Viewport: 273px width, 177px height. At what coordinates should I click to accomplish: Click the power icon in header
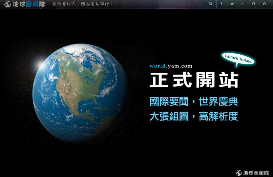point(264,4)
